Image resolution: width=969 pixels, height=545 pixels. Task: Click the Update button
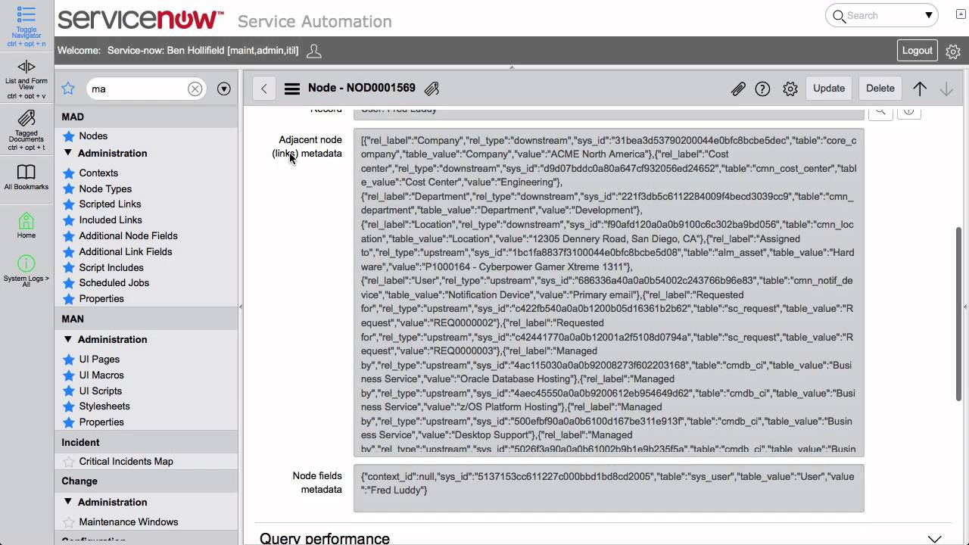pyautogui.click(x=828, y=89)
